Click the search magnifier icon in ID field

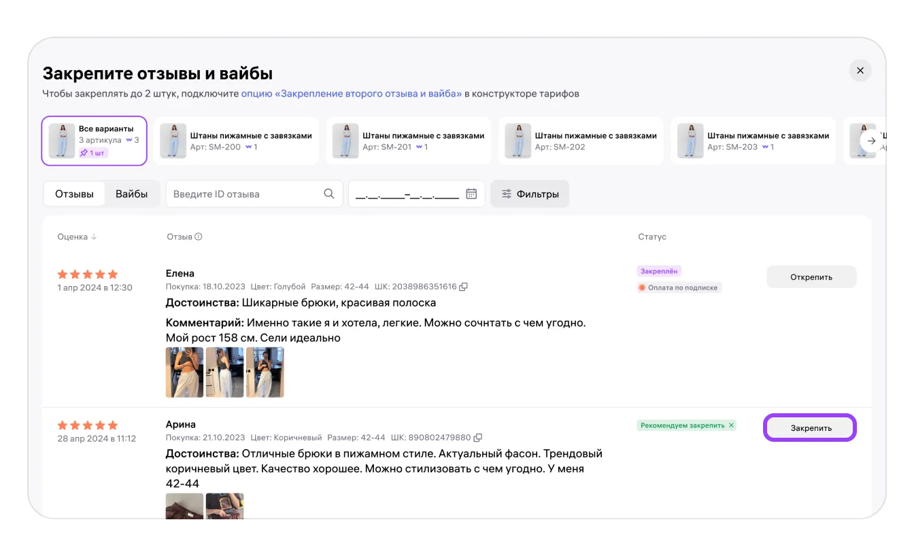329,194
